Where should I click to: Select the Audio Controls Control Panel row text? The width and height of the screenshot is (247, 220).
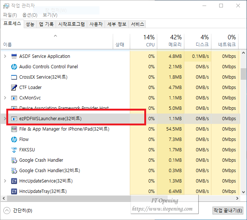coord(49,67)
